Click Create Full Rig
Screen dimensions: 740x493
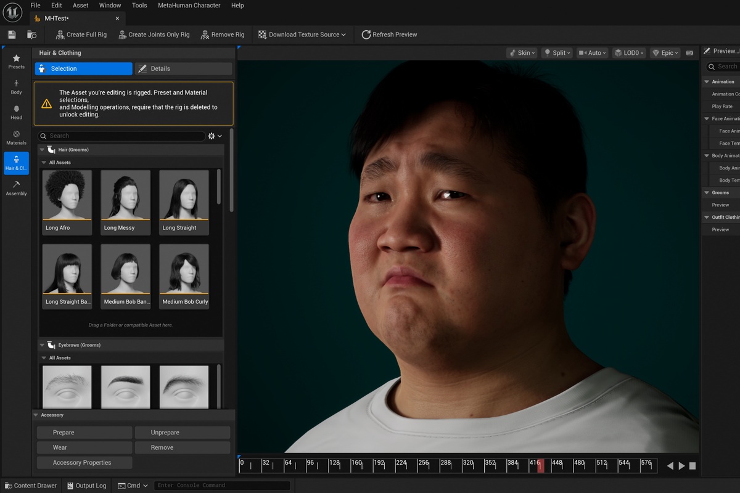81,35
